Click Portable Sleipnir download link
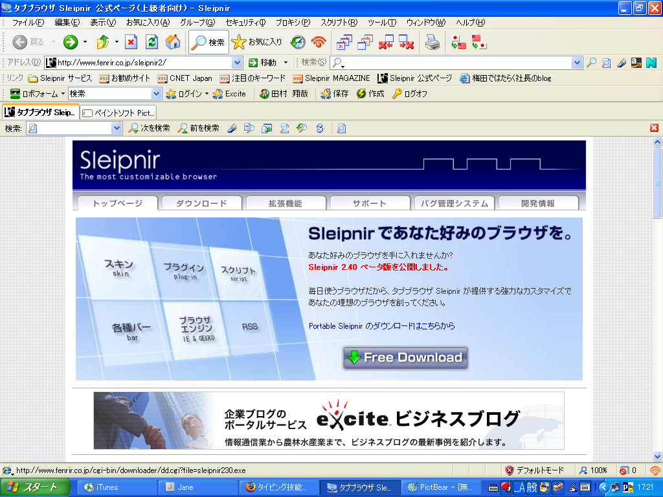 (382, 326)
